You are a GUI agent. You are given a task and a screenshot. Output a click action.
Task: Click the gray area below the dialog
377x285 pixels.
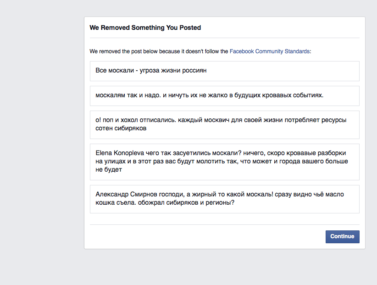tap(225, 267)
